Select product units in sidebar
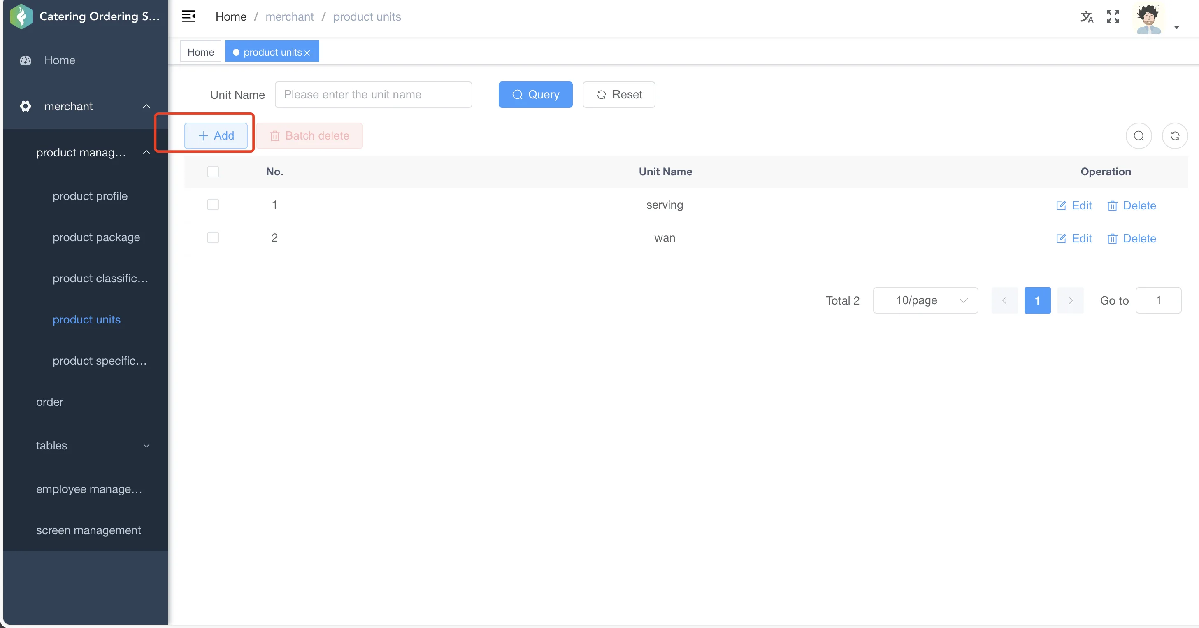Screen dimensions: 1199x628 tap(86, 320)
